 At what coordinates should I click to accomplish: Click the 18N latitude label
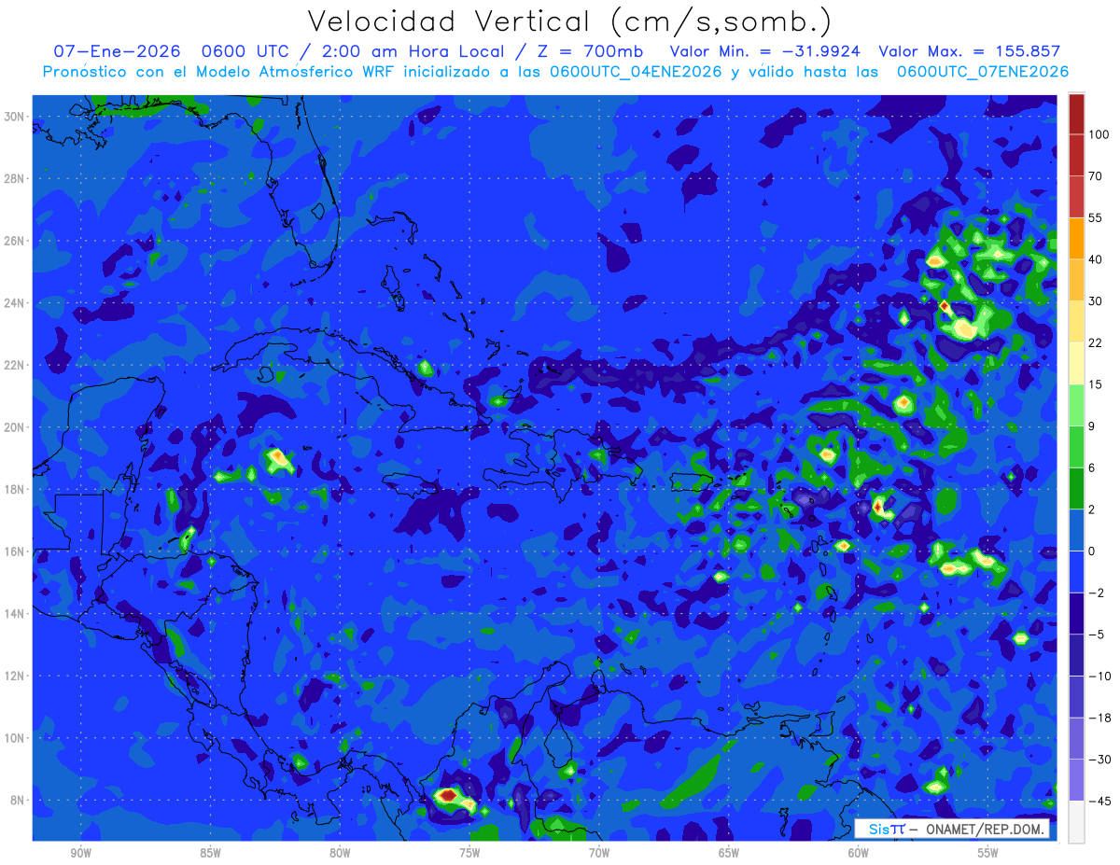[16, 489]
